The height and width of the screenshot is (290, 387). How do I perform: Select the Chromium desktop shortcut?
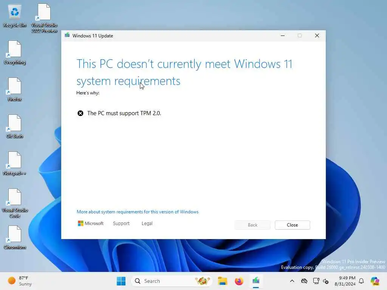click(x=15, y=238)
